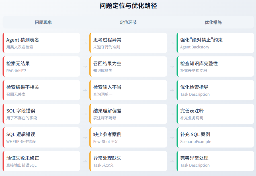Click the 未遵守行为准则 subtitle
This screenshot has width=256, height=176.
(x=107, y=47)
